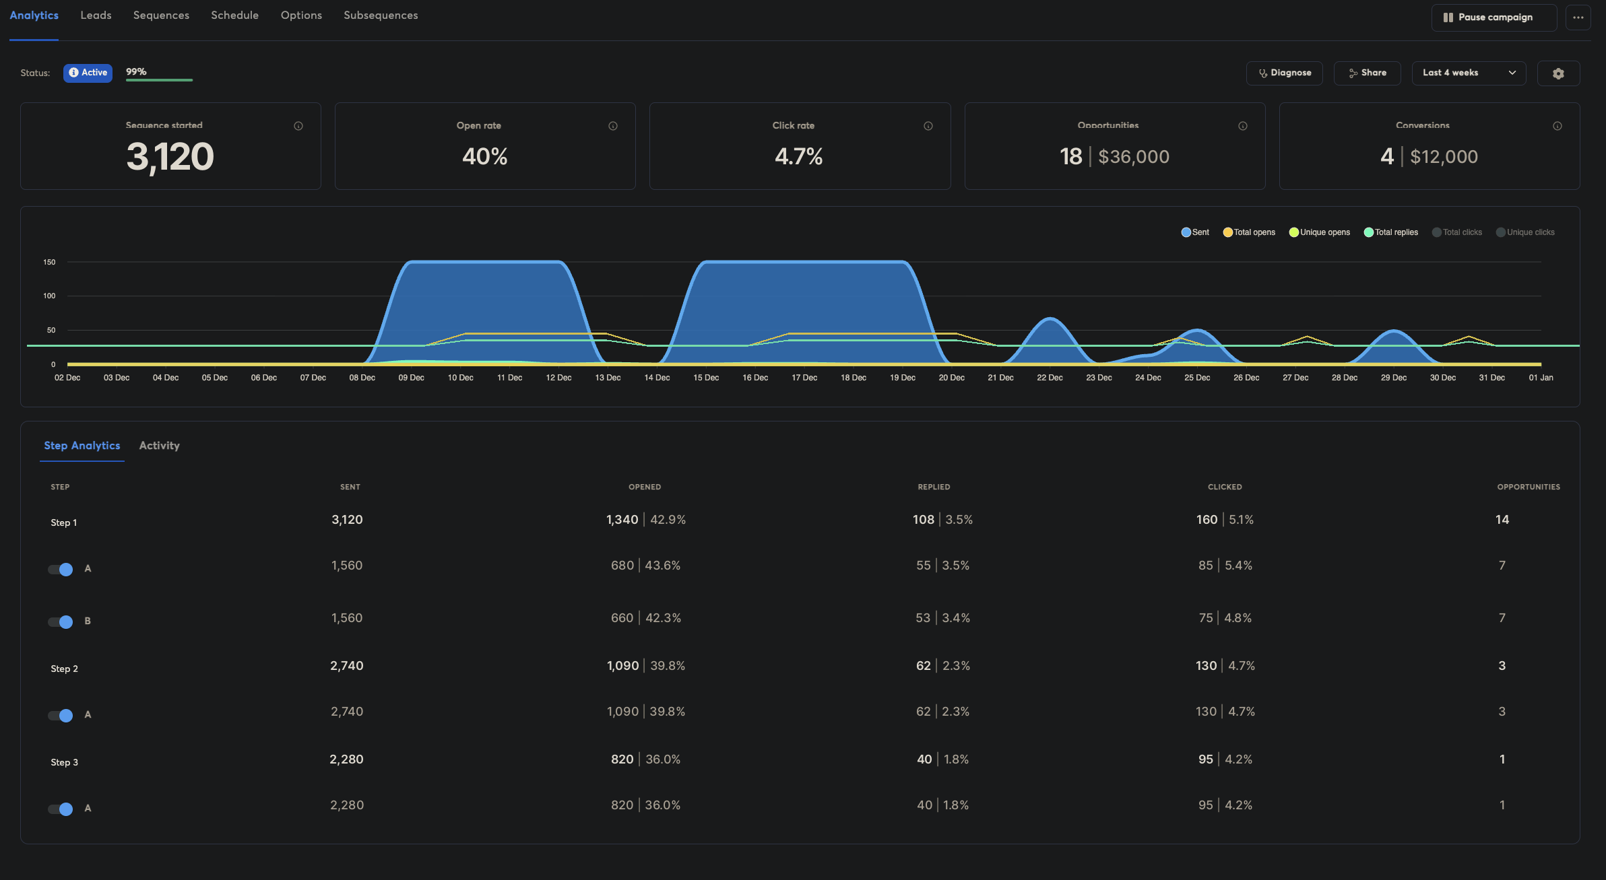The image size is (1606, 880).
Task: Toggle Total clicks in chart legend
Action: [1457, 232]
